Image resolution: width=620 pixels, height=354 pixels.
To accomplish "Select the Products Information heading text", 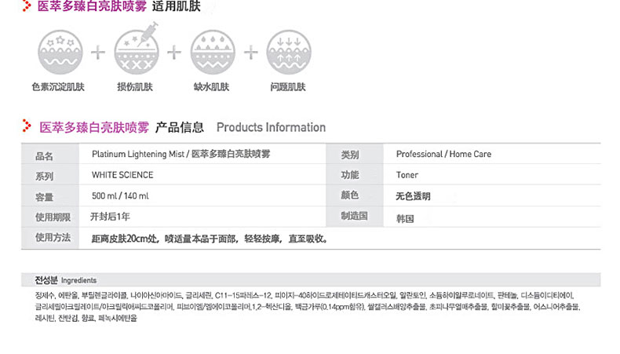I will (x=271, y=127).
